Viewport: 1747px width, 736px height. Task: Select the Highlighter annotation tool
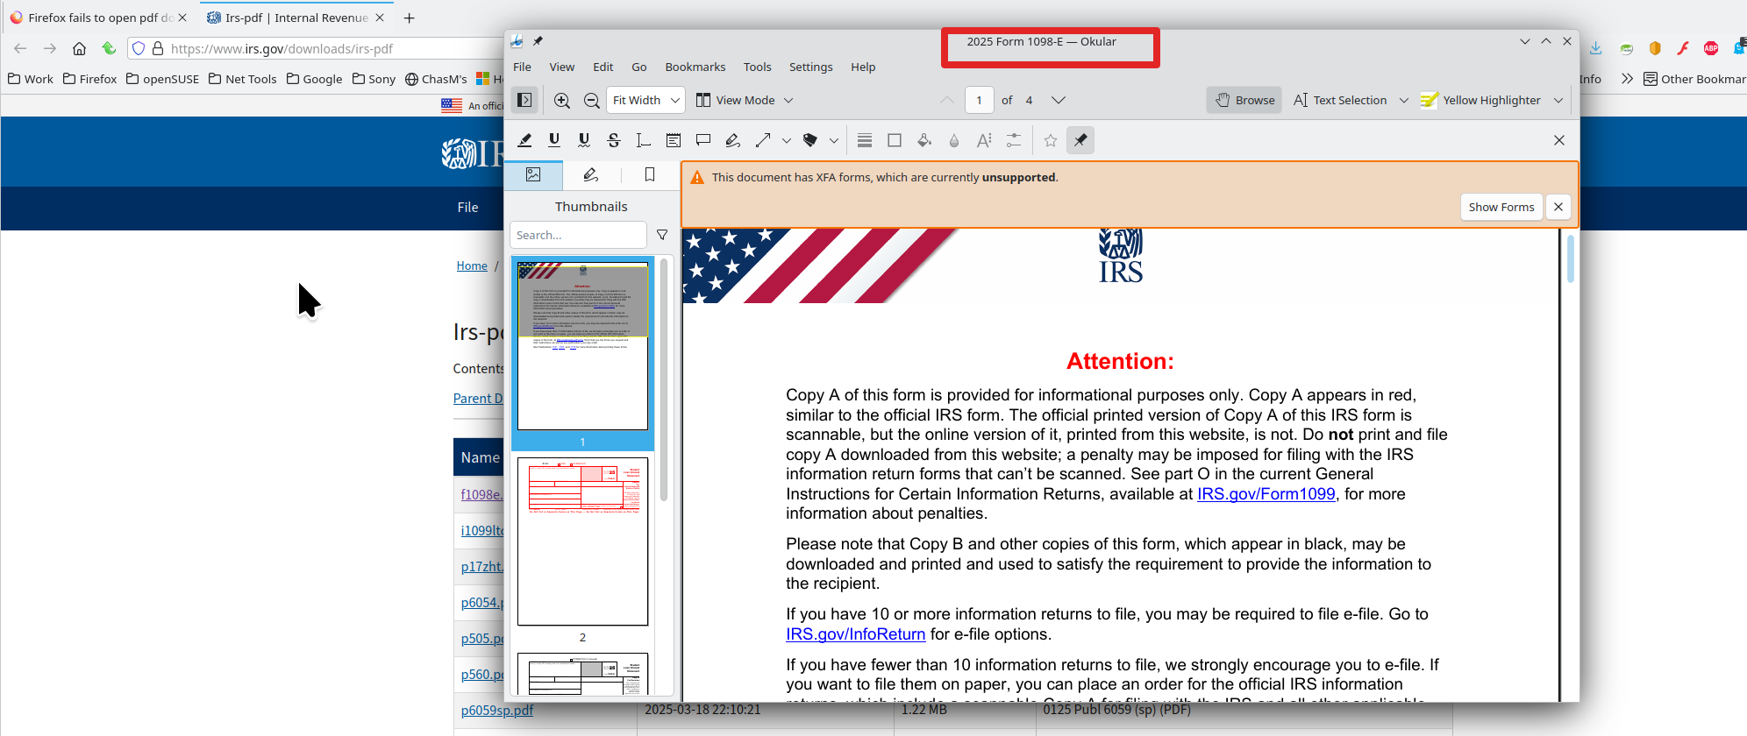tap(524, 140)
